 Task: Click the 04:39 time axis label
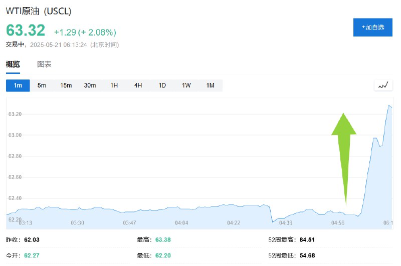click(286, 223)
